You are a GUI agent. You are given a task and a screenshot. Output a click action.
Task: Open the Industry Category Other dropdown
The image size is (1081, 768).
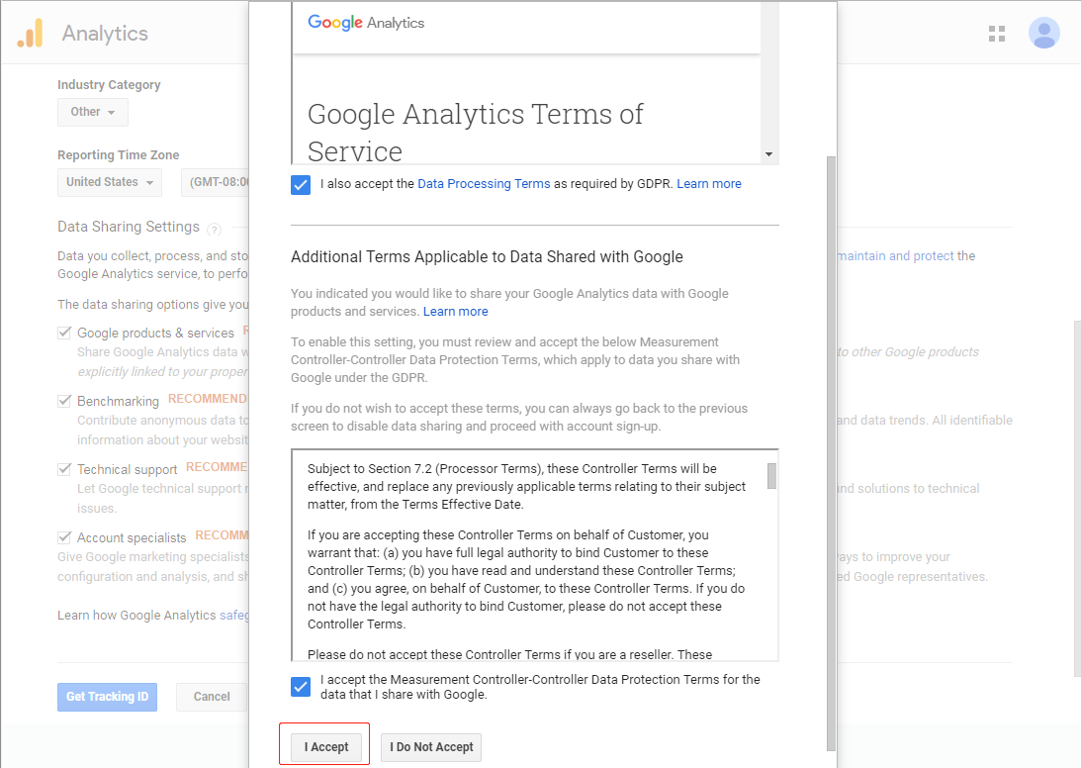[92, 112]
